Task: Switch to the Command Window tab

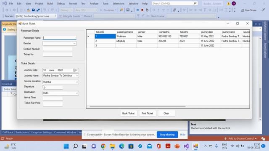Action: tap(65, 133)
